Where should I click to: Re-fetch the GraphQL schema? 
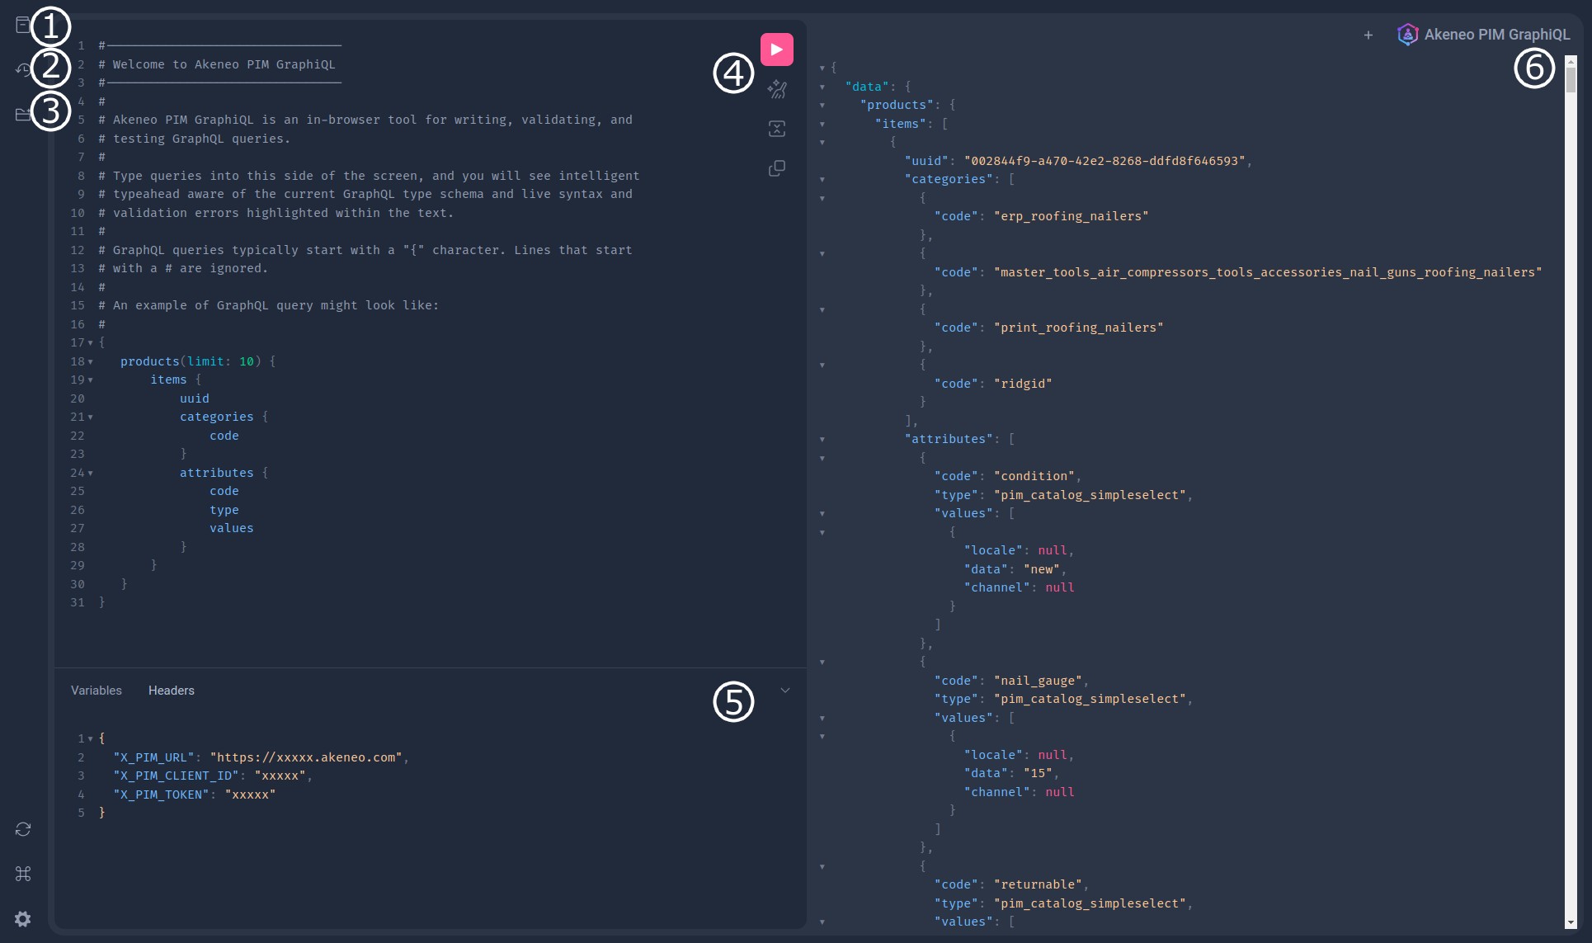pyautogui.click(x=22, y=828)
